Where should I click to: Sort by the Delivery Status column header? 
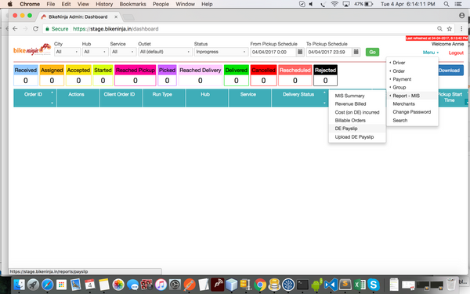[x=300, y=98]
